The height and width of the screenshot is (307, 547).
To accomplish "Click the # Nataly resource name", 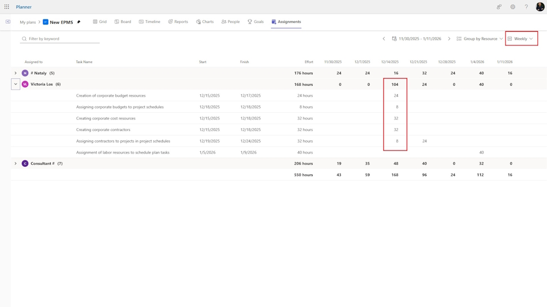I will coord(39,73).
